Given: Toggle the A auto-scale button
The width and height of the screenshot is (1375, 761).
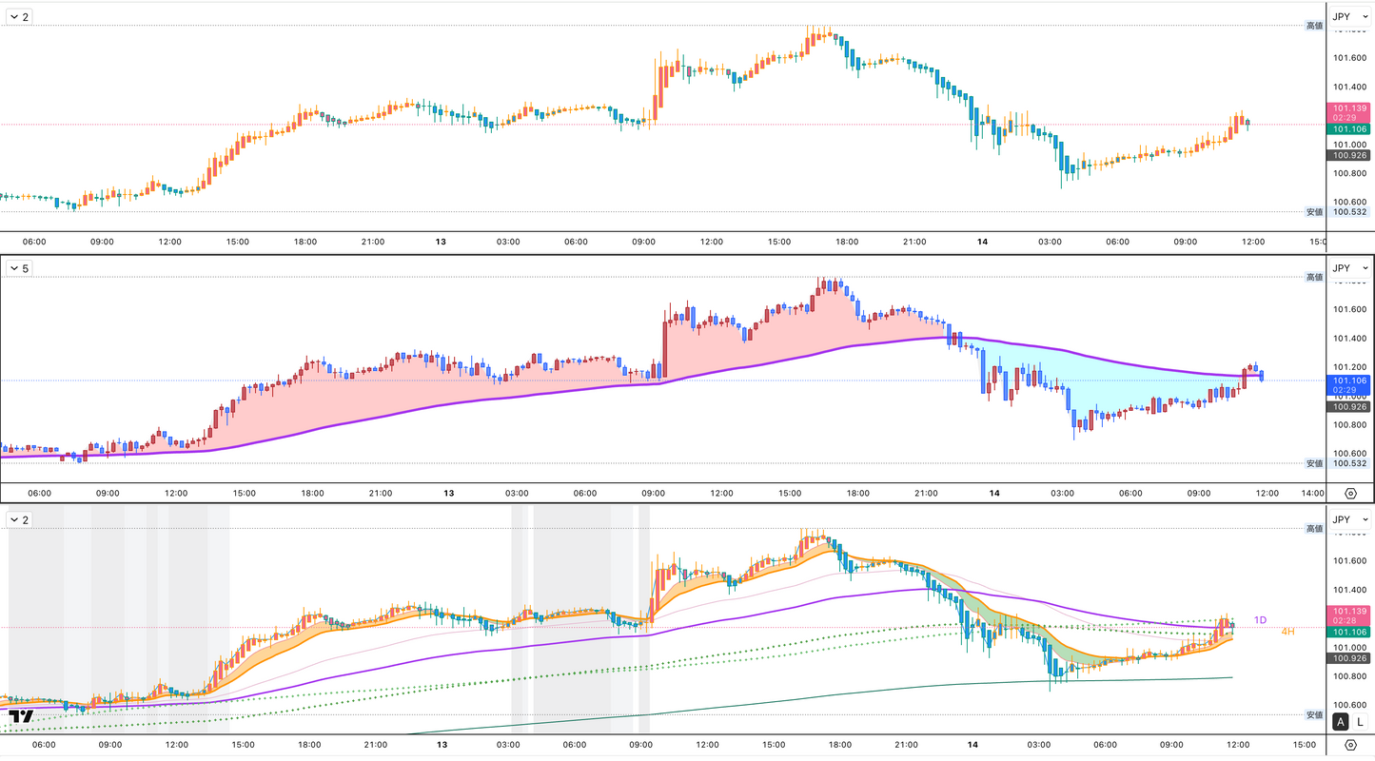Looking at the screenshot, I should point(1341,722).
